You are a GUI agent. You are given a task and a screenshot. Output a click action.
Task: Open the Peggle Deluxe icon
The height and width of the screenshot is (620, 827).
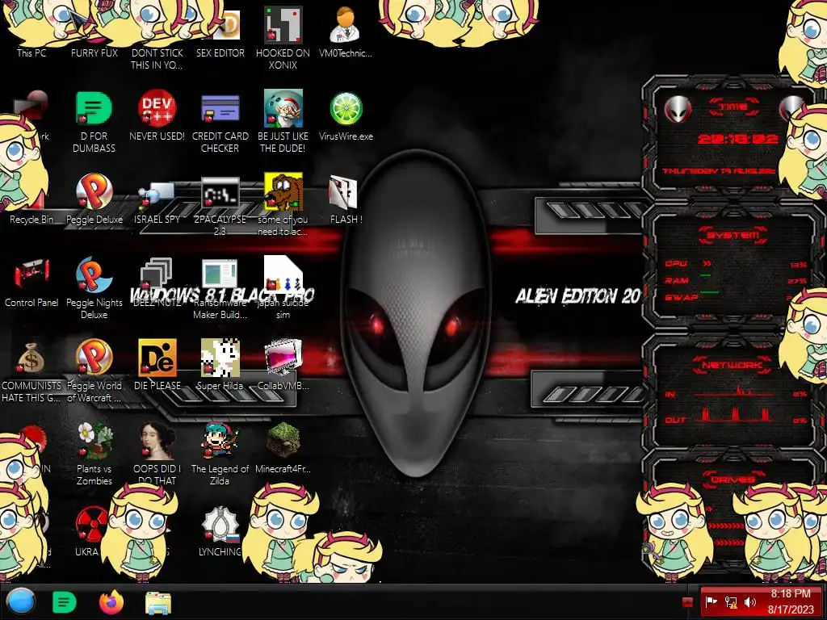[x=94, y=191]
